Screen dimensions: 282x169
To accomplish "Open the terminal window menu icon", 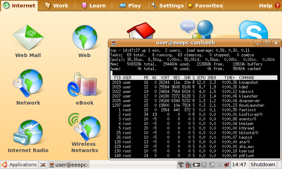I will (x=114, y=43).
